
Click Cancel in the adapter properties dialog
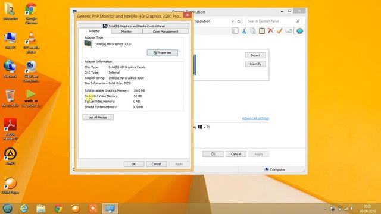tap(156, 164)
